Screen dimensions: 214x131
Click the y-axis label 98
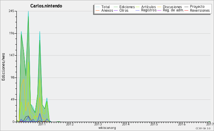tap(12, 78)
